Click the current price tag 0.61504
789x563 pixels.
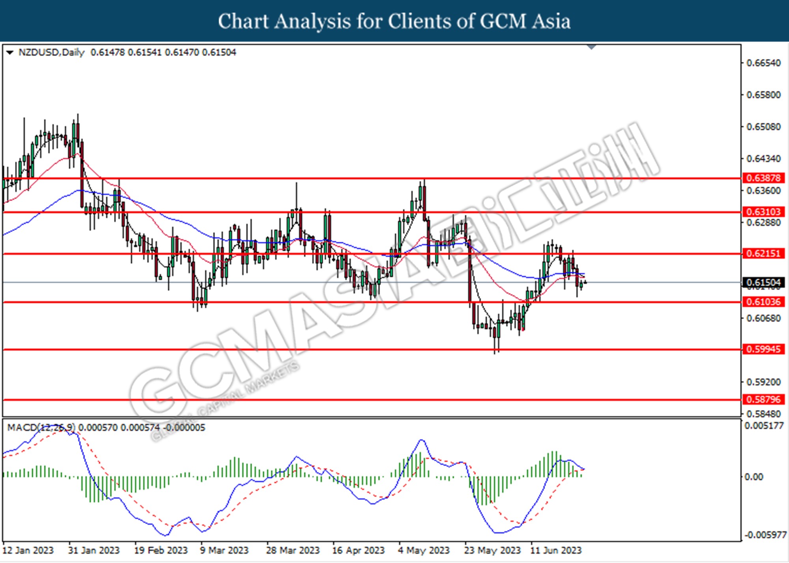(763, 282)
